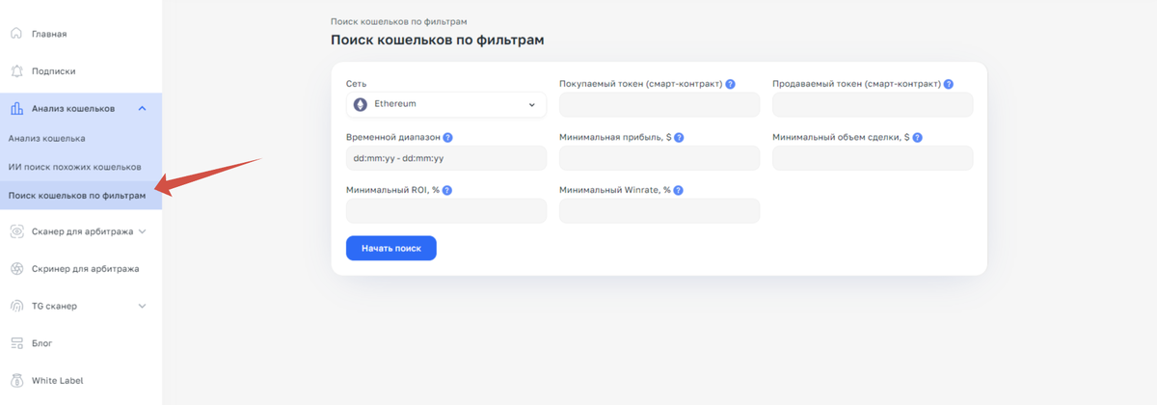Click the Подписки bell icon

[16, 71]
